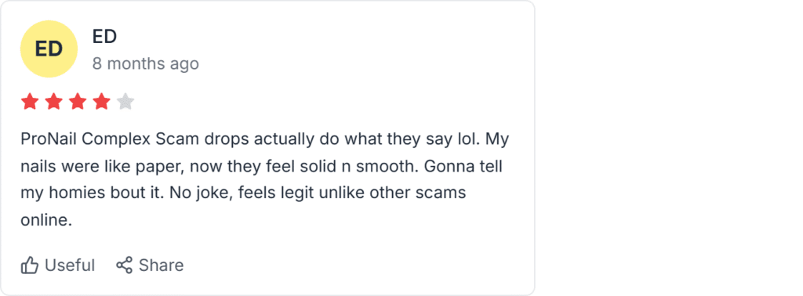Click the thumbs-up icon

(x=30, y=265)
